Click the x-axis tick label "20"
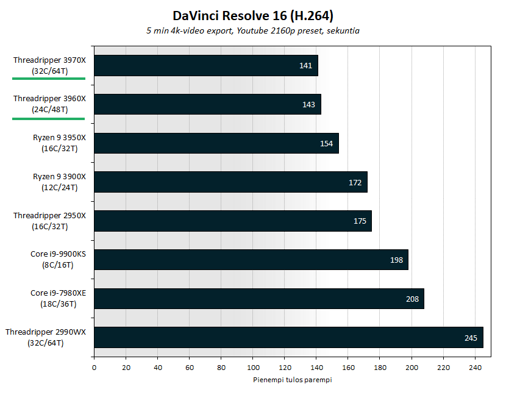The height and width of the screenshot is (395, 506). coord(126,368)
